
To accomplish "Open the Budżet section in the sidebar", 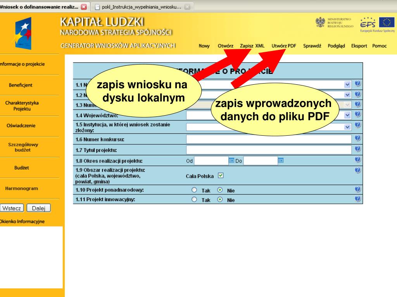I will coord(22,168).
